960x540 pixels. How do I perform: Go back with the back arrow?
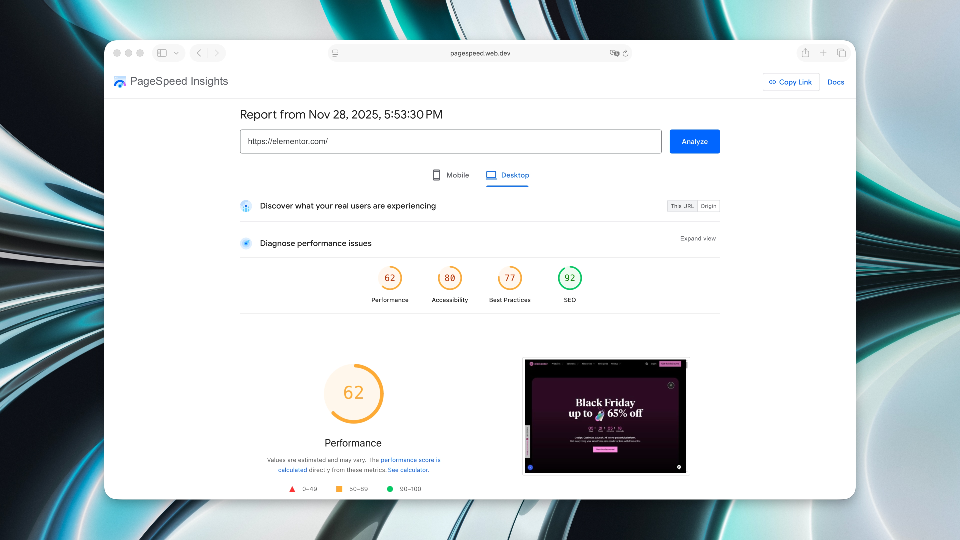tap(199, 53)
